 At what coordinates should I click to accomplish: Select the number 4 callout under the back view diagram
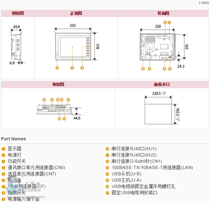(x=143, y=69)
